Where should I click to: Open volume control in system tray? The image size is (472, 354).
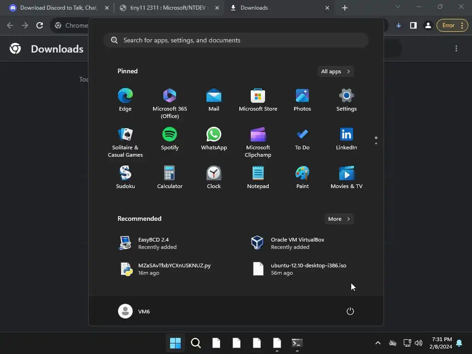point(419,343)
